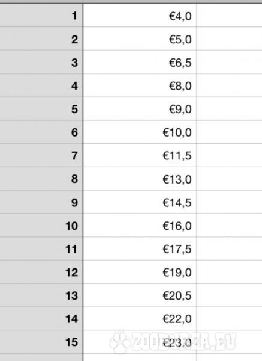
Task: Click the cell containing €4,0
Action: point(140,16)
